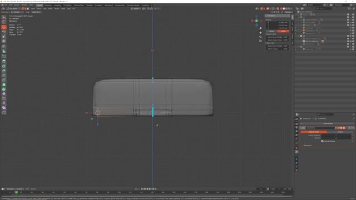Select the Annotate pencil tool

4,46
